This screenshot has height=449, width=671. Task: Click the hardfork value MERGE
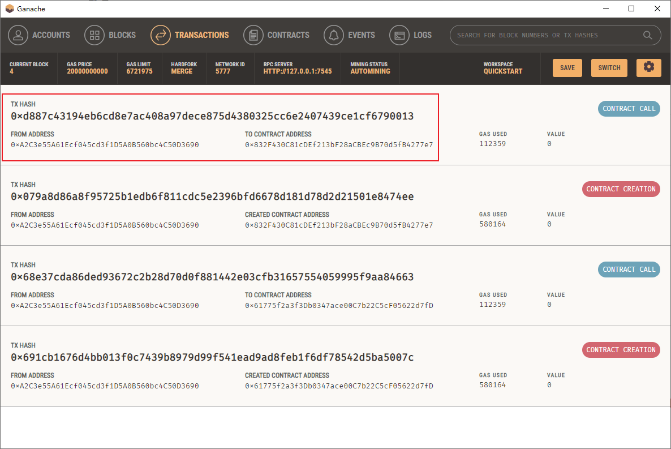tap(182, 71)
